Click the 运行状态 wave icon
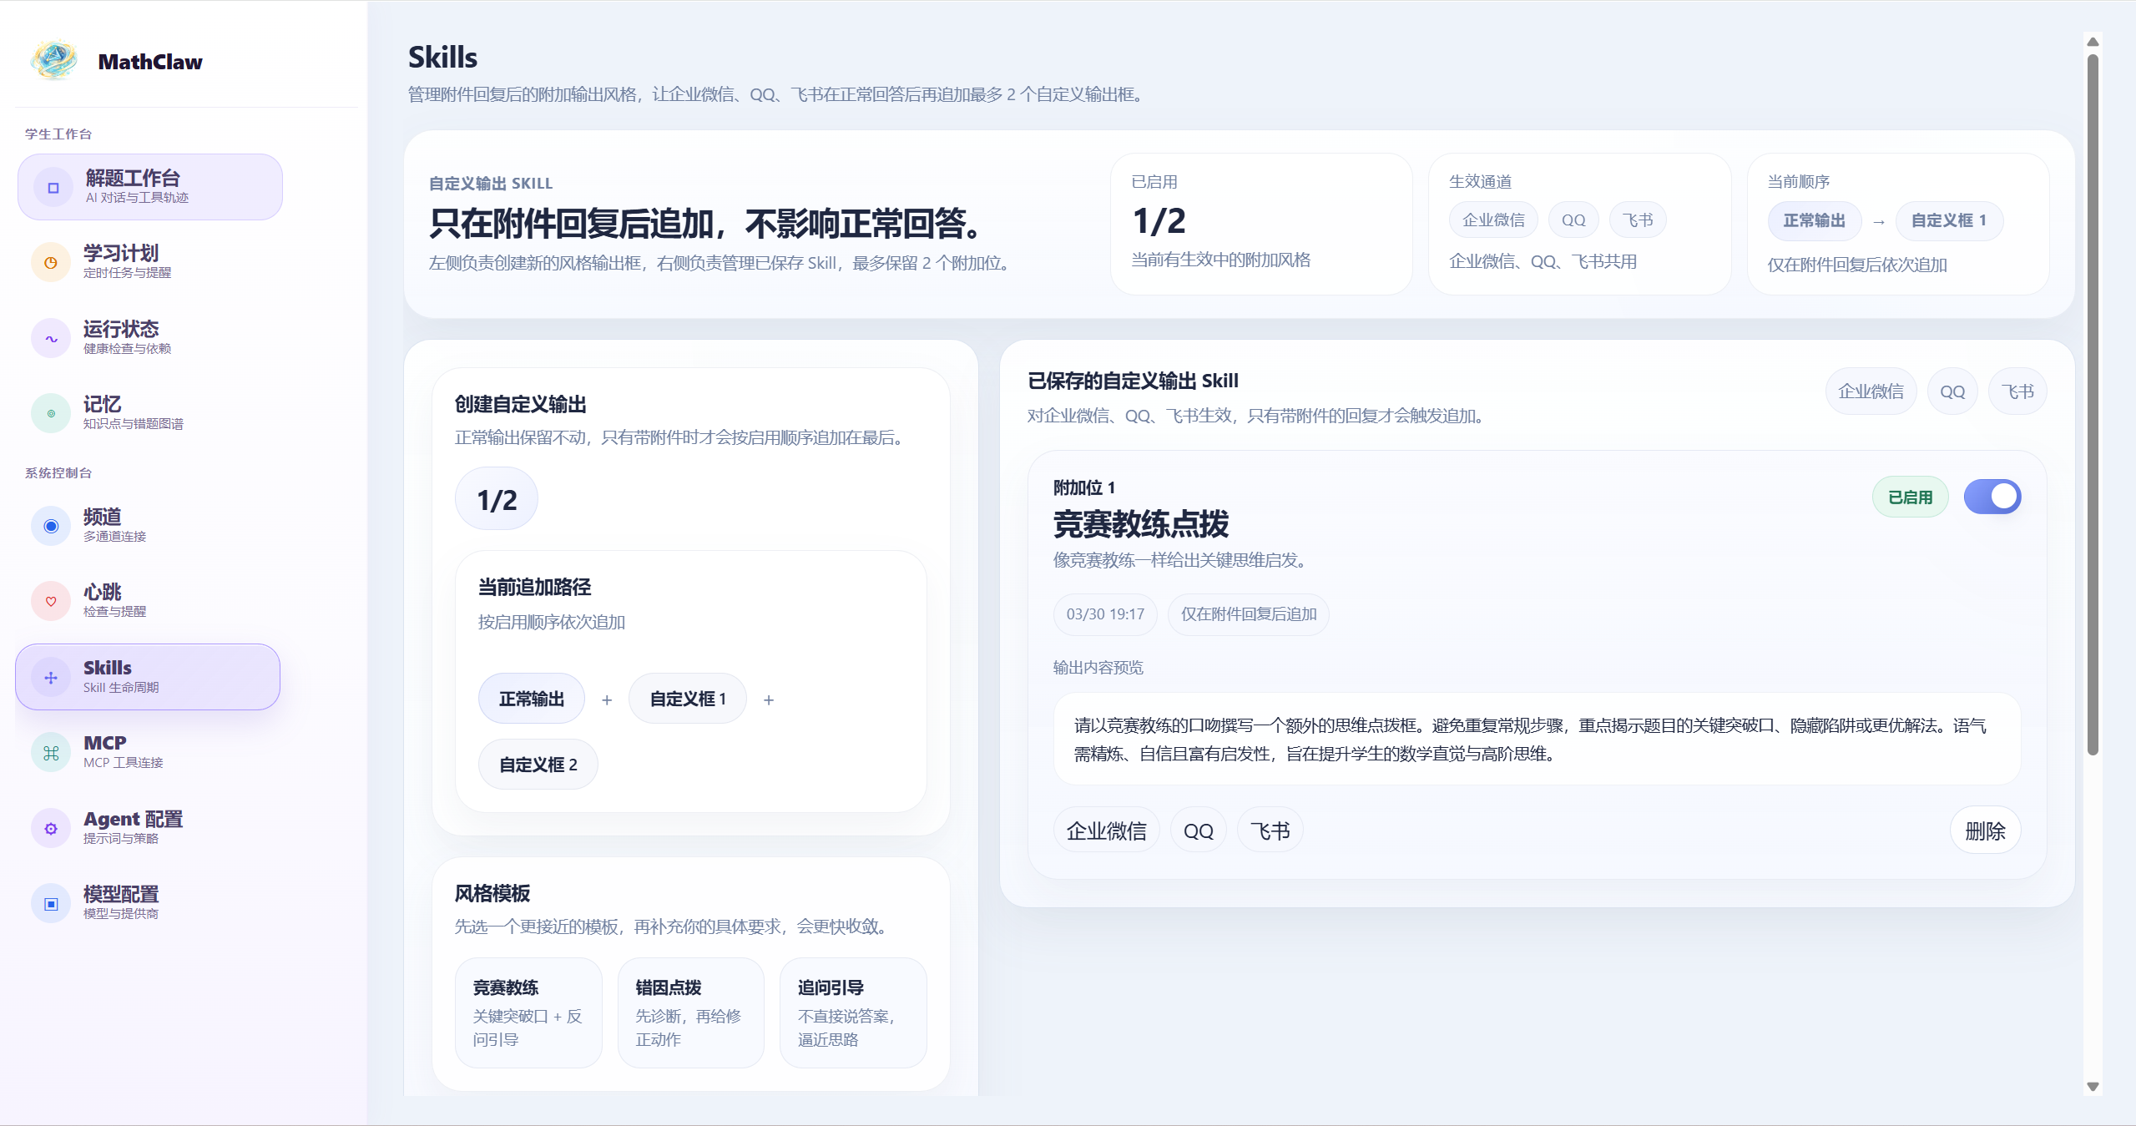The image size is (2136, 1126). point(51,338)
